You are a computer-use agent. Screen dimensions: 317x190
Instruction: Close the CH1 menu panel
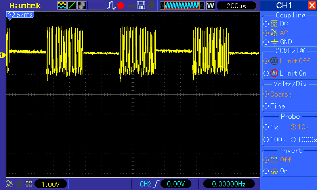(x=312, y=5)
